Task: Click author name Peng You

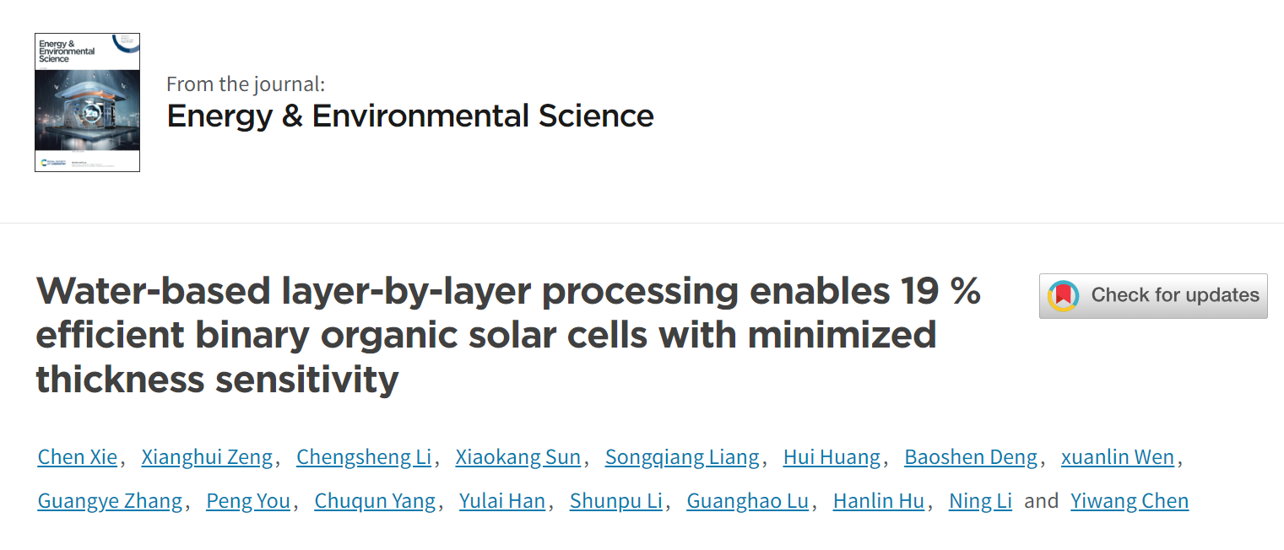Action: [248, 501]
